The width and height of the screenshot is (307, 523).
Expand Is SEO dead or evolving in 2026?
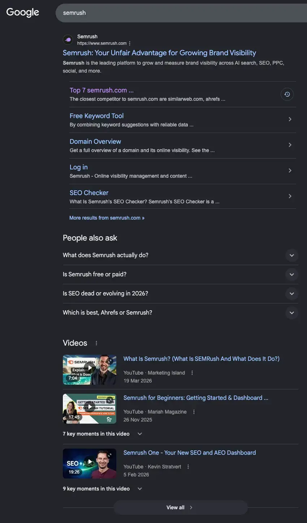tap(181, 294)
